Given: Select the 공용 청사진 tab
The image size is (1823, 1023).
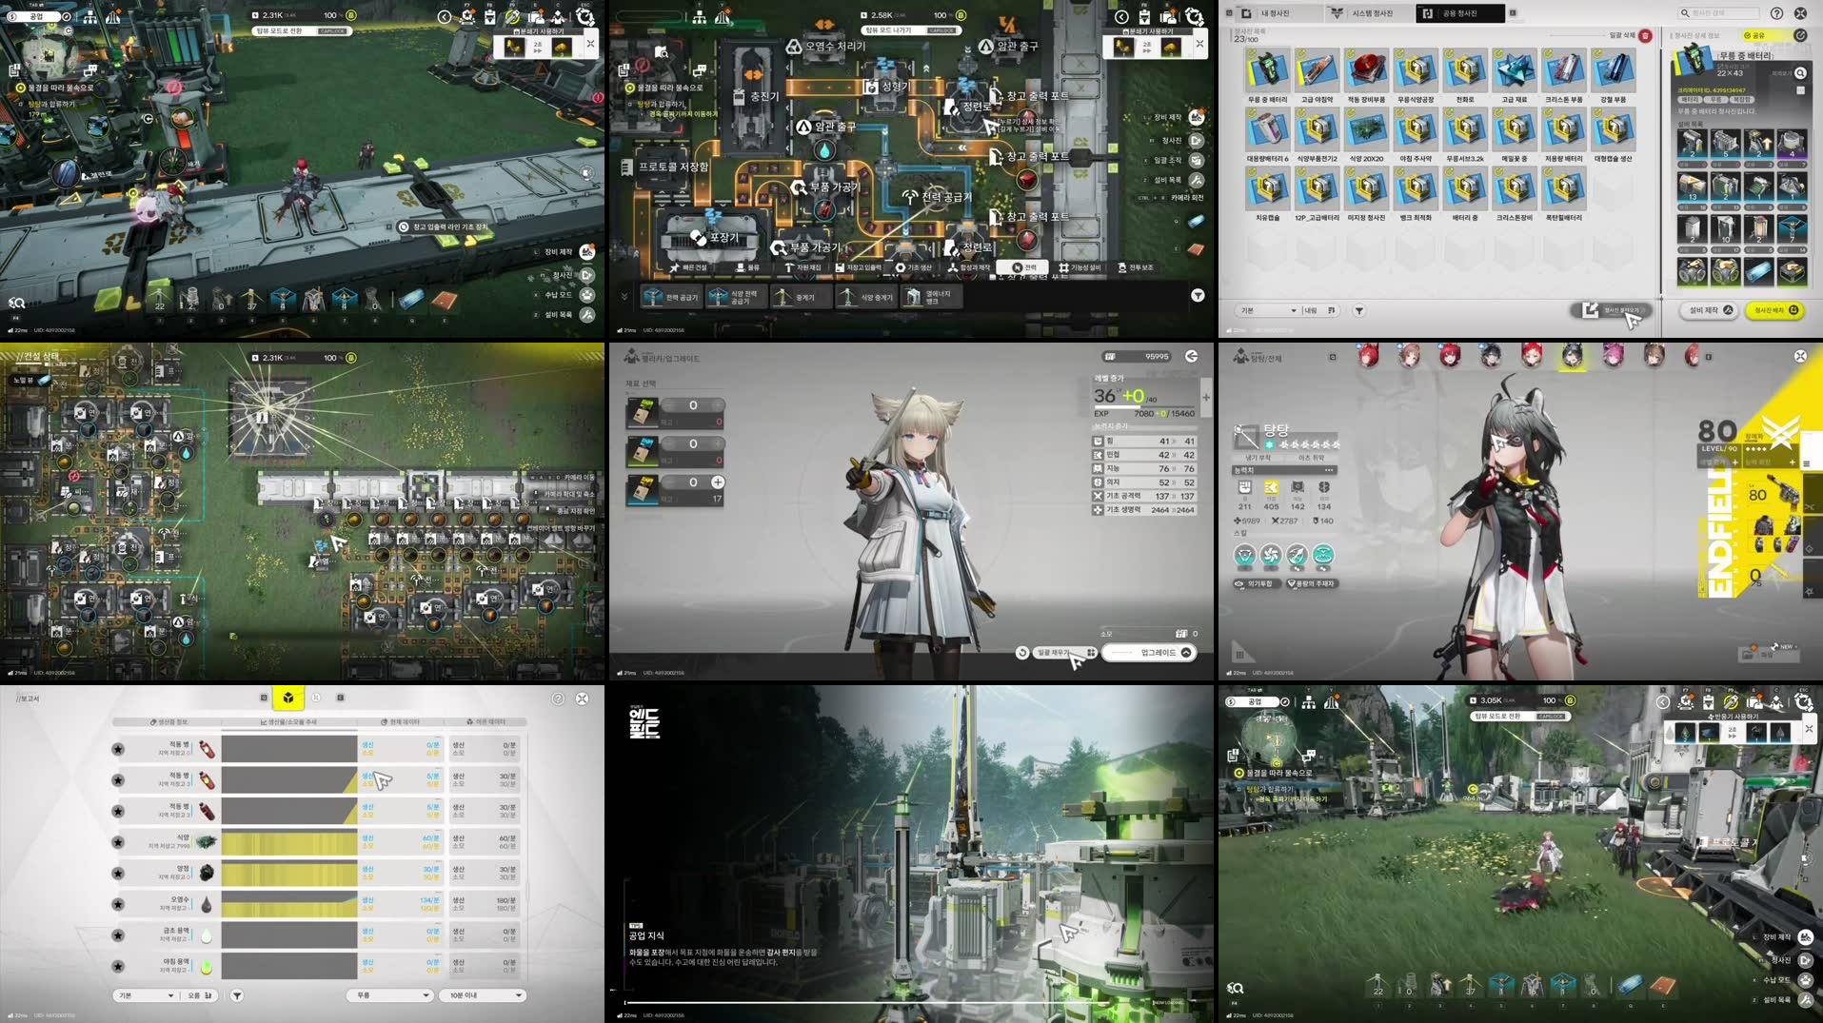Looking at the screenshot, I should pos(1459,13).
